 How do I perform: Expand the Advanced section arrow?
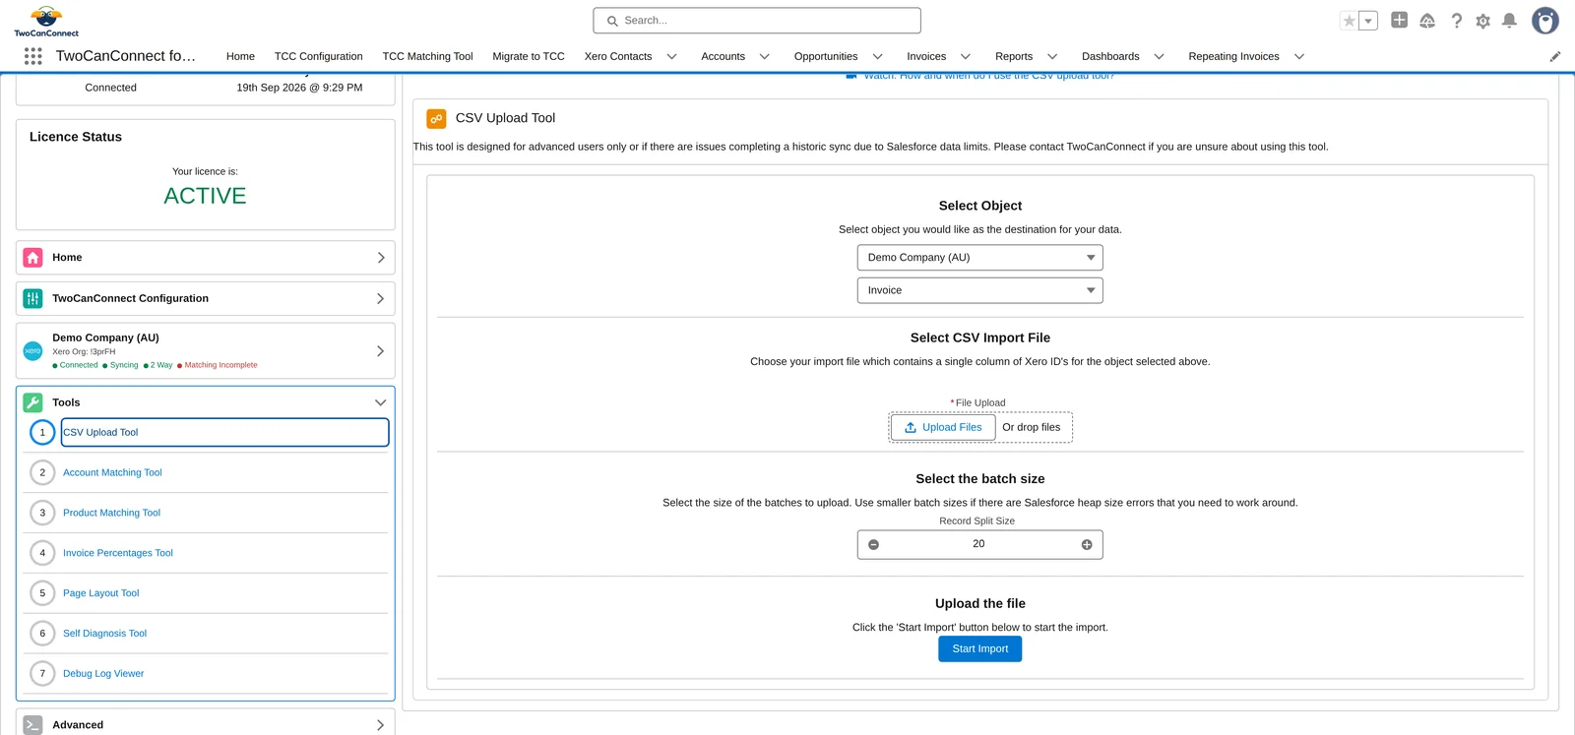[381, 725]
